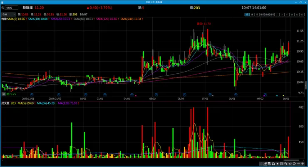Image resolution: width=308 pixels, height=167 pixels.
Task: Select the 還月 adjusted monthly button
Action: click(272, 15)
